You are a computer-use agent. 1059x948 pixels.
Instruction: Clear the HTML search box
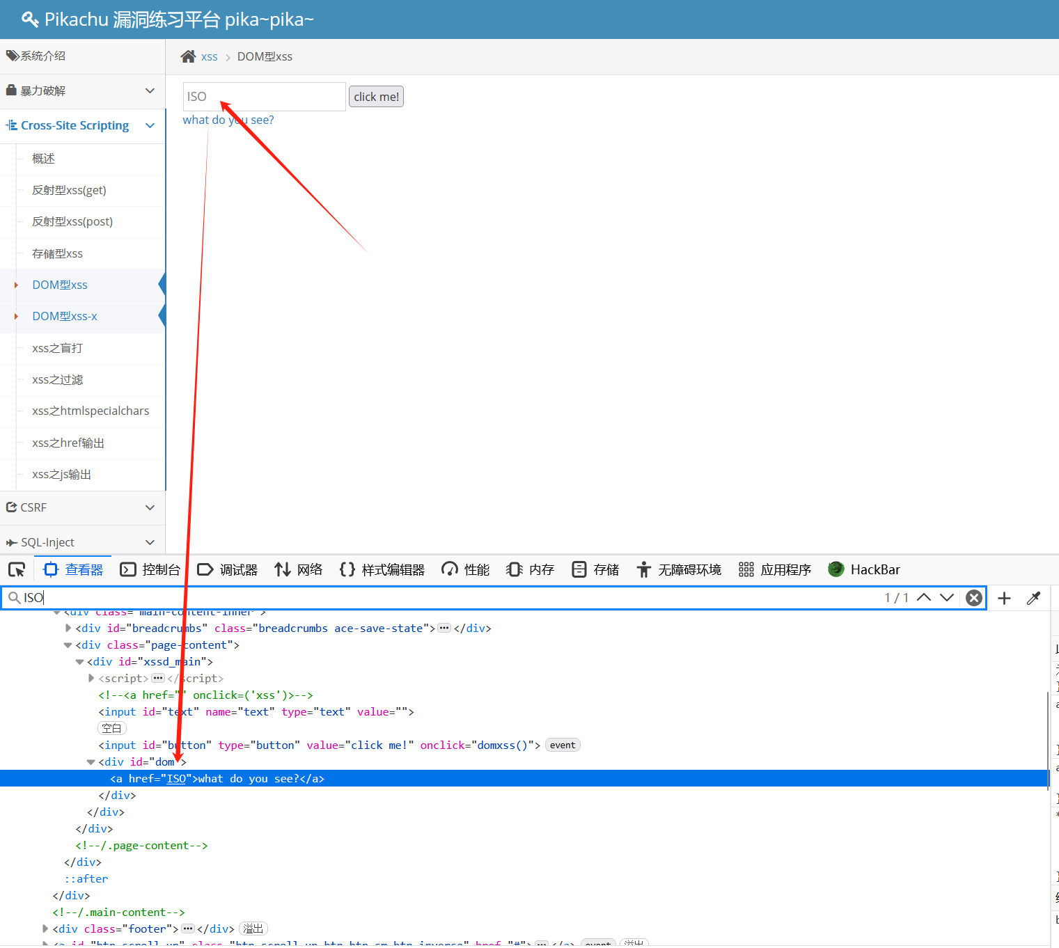tap(974, 598)
